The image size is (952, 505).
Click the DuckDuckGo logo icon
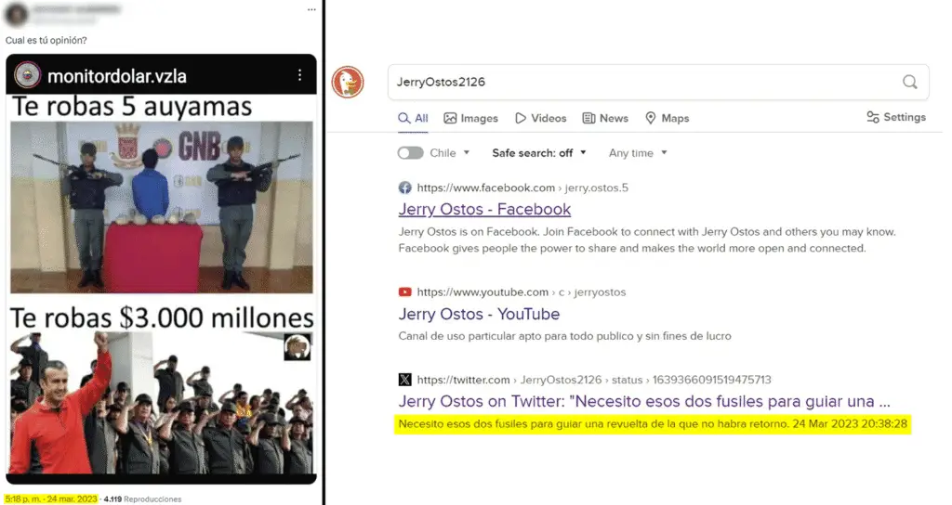click(x=348, y=82)
